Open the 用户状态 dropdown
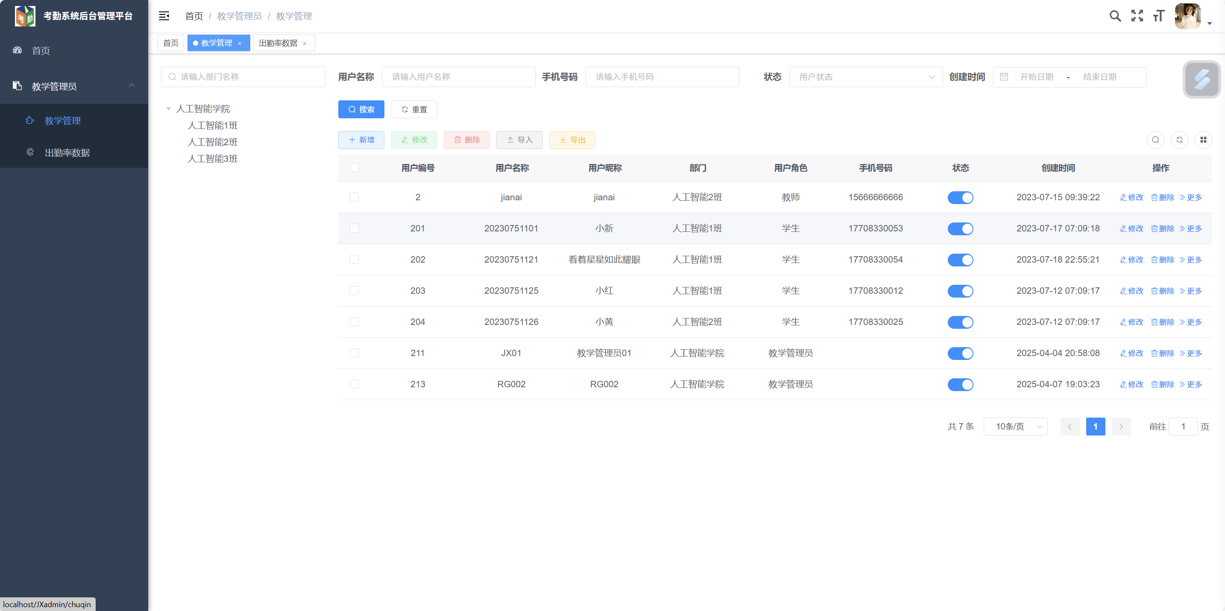The height and width of the screenshot is (611, 1225). click(865, 77)
